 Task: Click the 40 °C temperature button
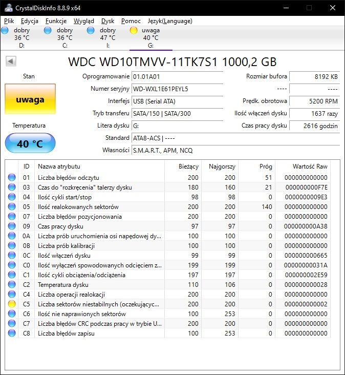pyautogui.click(x=30, y=143)
